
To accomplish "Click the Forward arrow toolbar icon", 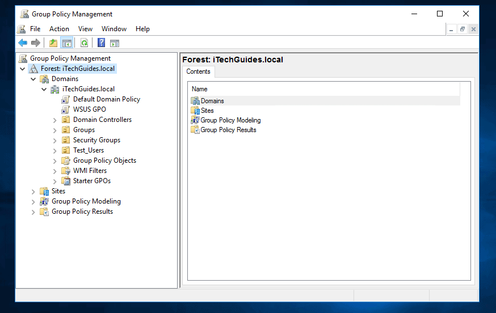I will click(x=36, y=43).
